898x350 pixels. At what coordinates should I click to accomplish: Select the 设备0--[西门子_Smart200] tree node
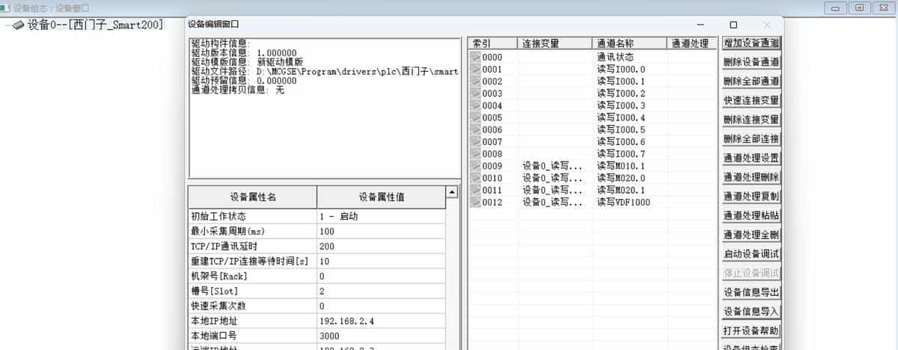pos(95,25)
